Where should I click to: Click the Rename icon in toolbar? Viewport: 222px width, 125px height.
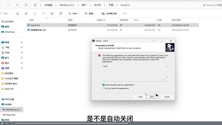coord(43,14)
